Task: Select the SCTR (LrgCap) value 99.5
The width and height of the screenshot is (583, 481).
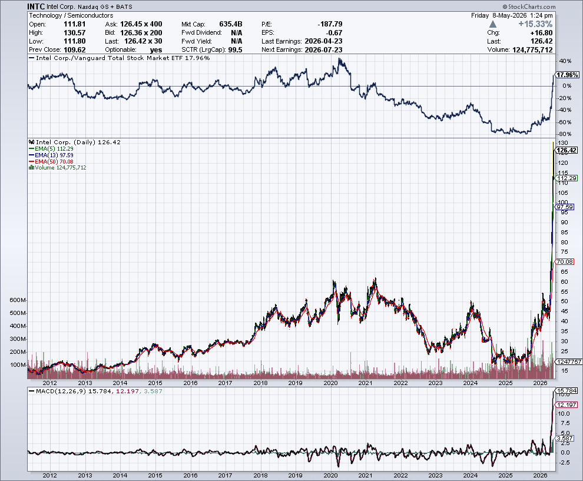Action: pyautogui.click(x=236, y=50)
